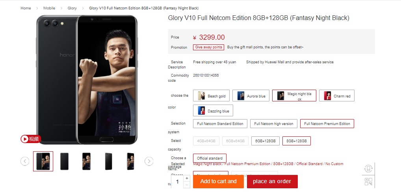The width and height of the screenshot is (401, 193).
Task: Open the Mobile breadcrumb category
Action: [x=49, y=8]
